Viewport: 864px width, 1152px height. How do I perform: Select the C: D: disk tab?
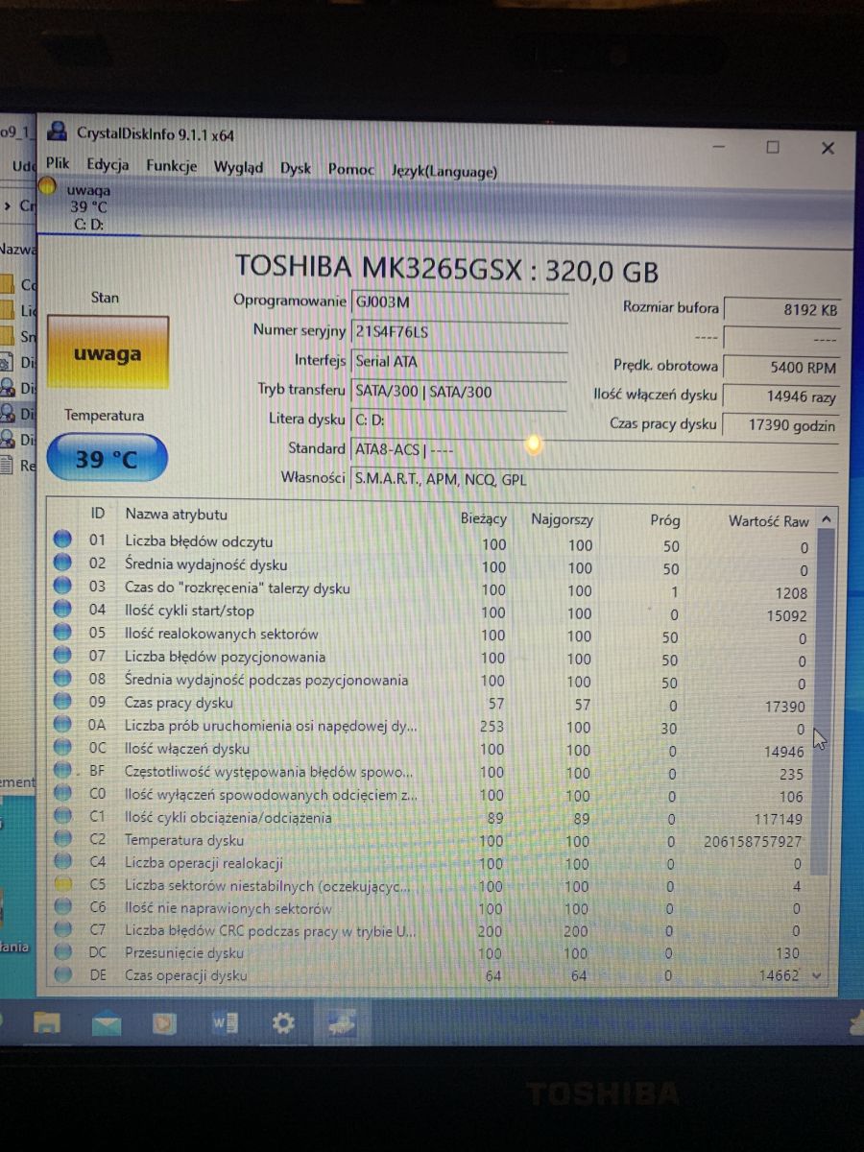[x=87, y=207]
